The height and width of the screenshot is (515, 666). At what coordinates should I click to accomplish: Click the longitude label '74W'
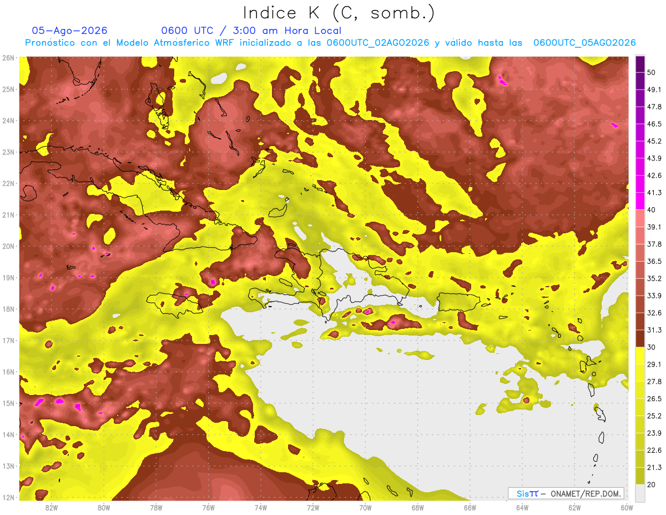261,508
